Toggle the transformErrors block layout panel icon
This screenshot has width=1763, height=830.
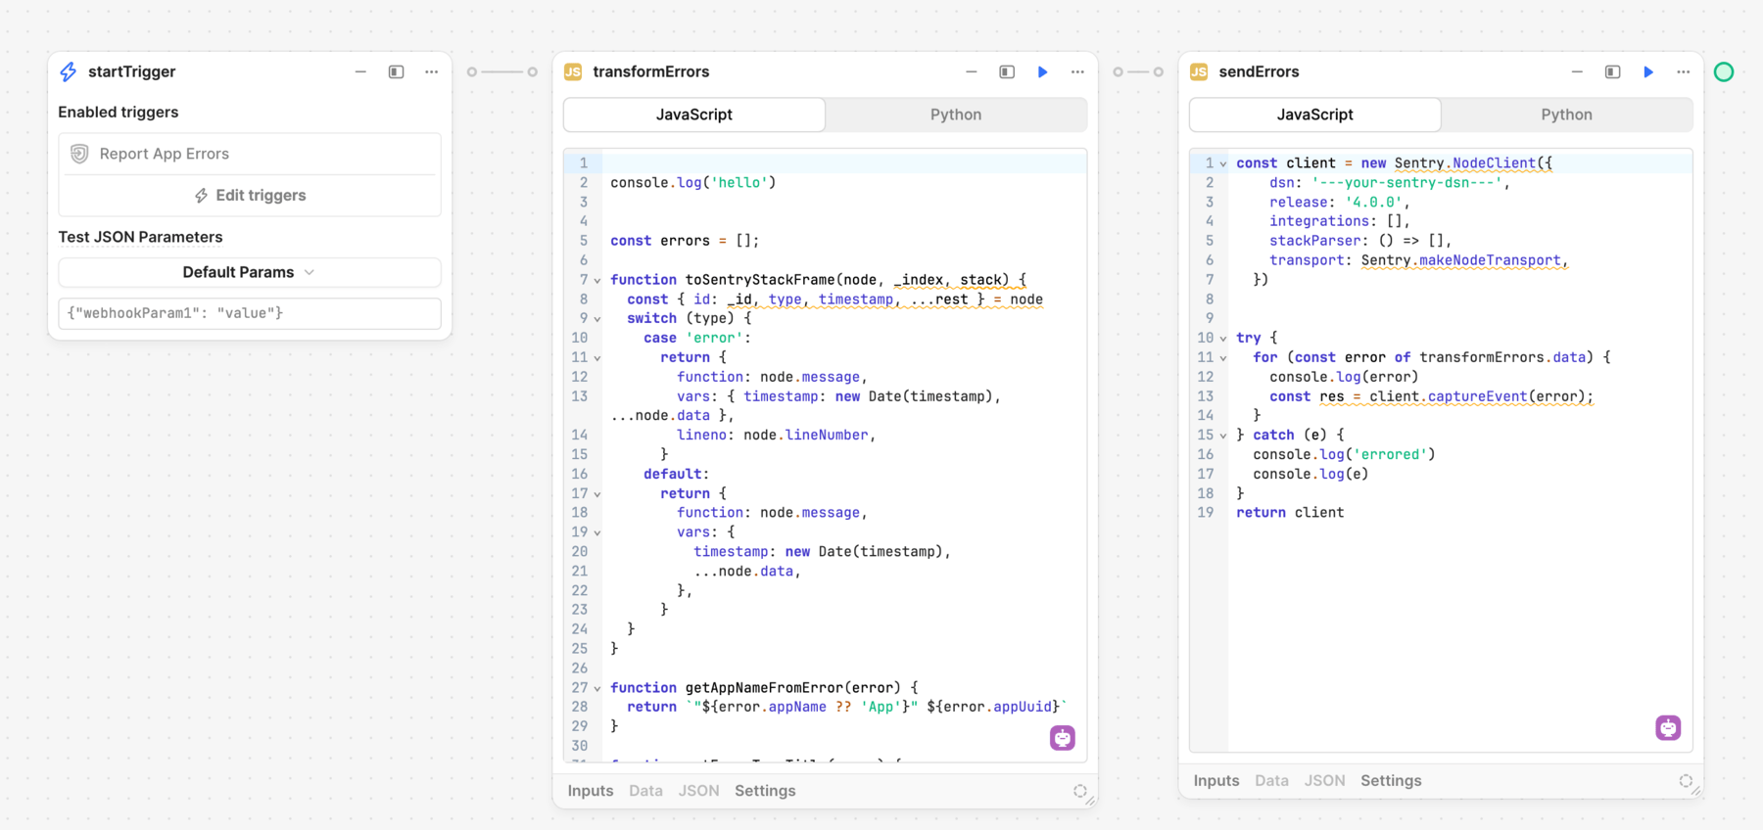pos(1007,71)
